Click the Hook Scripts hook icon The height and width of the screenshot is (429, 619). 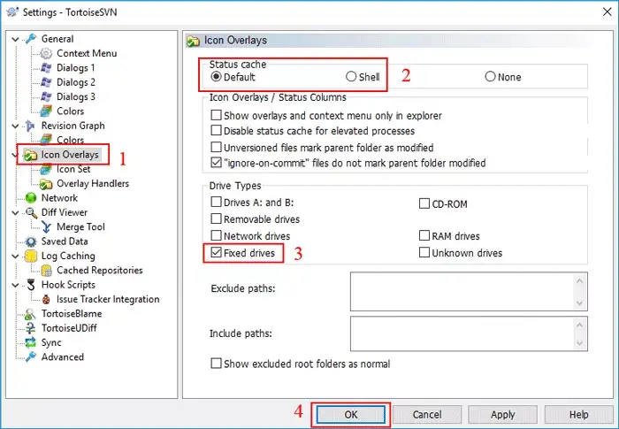coord(30,285)
